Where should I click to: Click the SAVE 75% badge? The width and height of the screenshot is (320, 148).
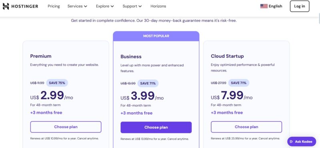point(57,83)
